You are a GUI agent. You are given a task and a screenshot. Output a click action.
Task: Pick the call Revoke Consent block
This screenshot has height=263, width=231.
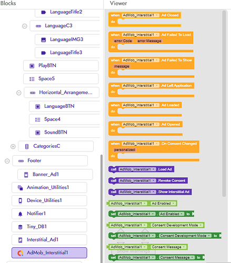point(148,180)
